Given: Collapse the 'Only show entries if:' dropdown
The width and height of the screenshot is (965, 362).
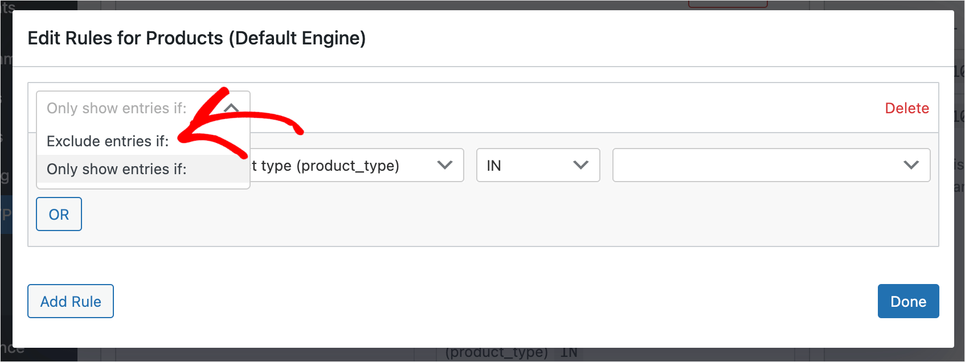Looking at the screenshot, I should [x=143, y=108].
